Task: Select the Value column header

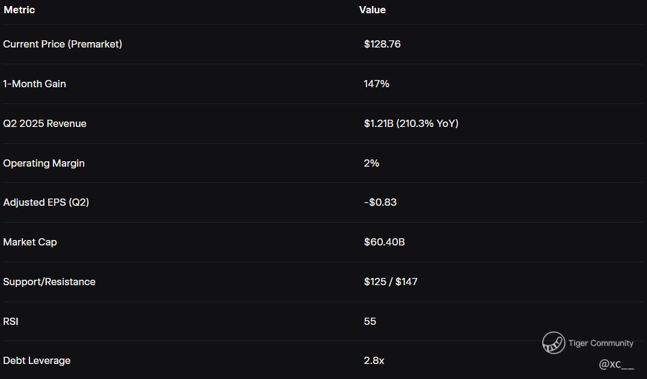Action: tap(372, 10)
